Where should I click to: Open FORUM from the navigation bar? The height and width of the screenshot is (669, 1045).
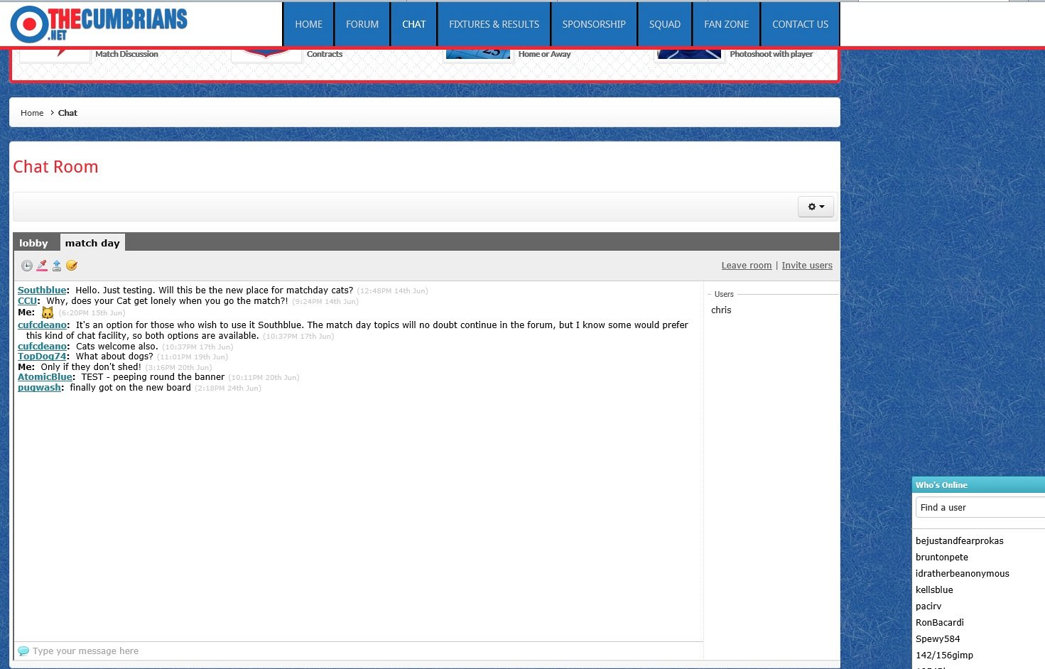click(362, 24)
